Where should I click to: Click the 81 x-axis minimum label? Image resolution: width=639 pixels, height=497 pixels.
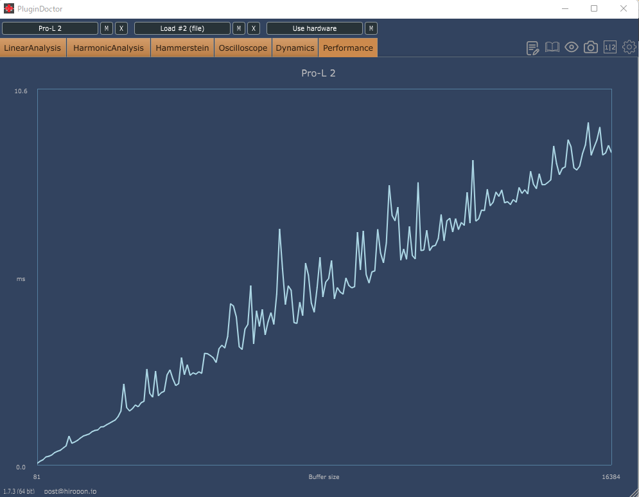click(x=37, y=476)
